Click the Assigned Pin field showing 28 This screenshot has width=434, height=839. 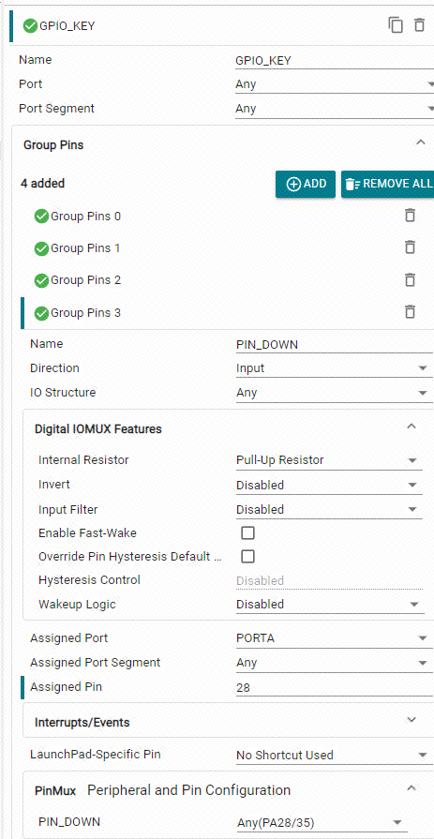click(334, 688)
